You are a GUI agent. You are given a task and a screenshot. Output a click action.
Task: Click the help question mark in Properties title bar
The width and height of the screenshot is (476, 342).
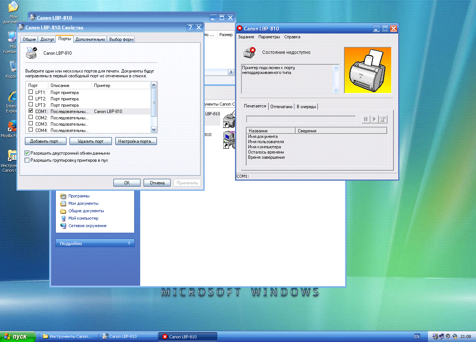(x=190, y=27)
